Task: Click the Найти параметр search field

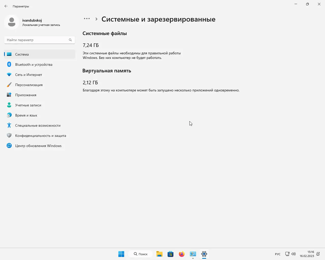Action: [x=39, y=40]
